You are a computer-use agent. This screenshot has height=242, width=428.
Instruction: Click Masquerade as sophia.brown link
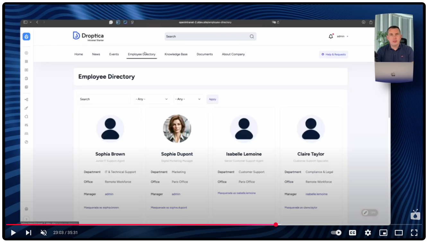[101, 208]
